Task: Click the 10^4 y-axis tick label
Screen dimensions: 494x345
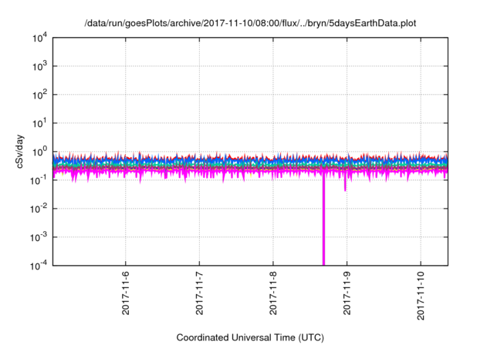Action: tap(42, 38)
